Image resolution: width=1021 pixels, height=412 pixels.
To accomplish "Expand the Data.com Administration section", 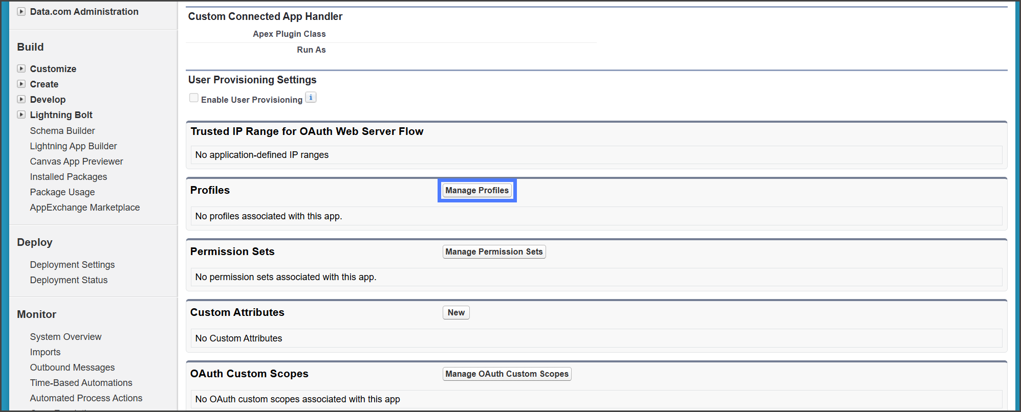I will pyautogui.click(x=21, y=11).
